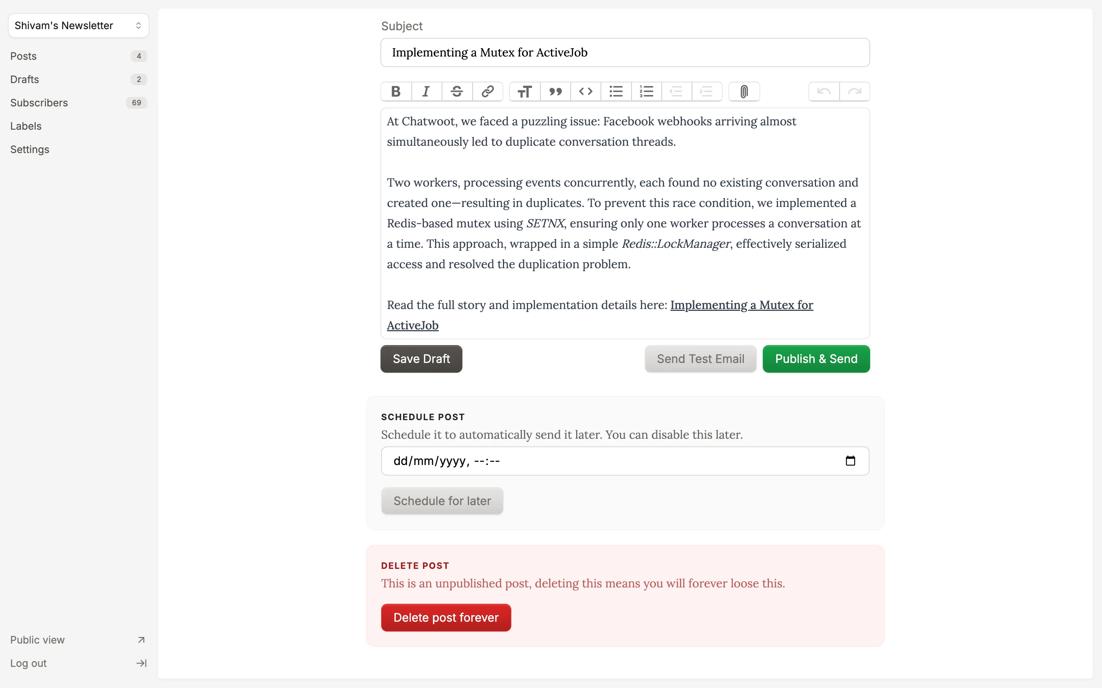Increase the indentation
Viewport: 1102px width, 688px height.
706,91
